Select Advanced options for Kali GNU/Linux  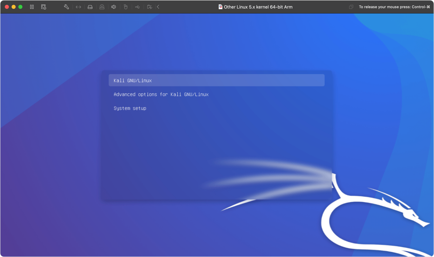click(x=161, y=94)
